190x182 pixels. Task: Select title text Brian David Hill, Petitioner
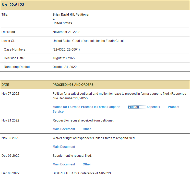point(71,15)
